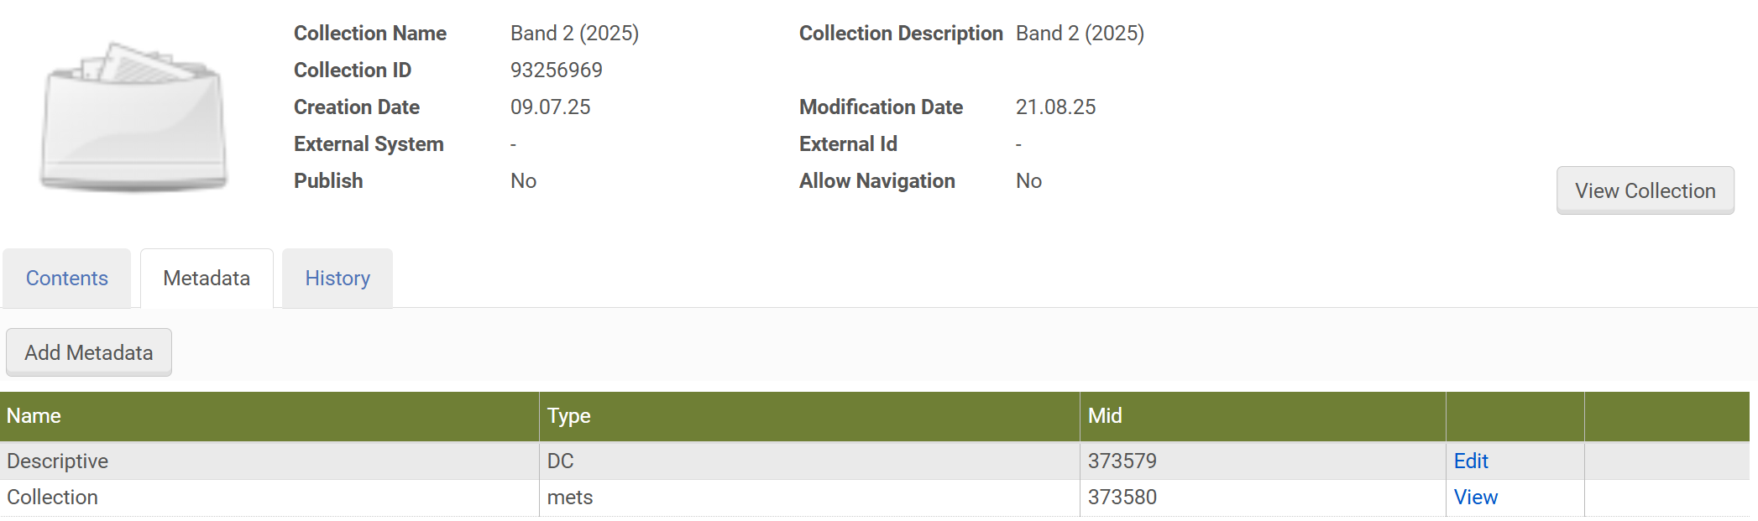Click the Name column header
1758x521 pixels.
click(34, 416)
